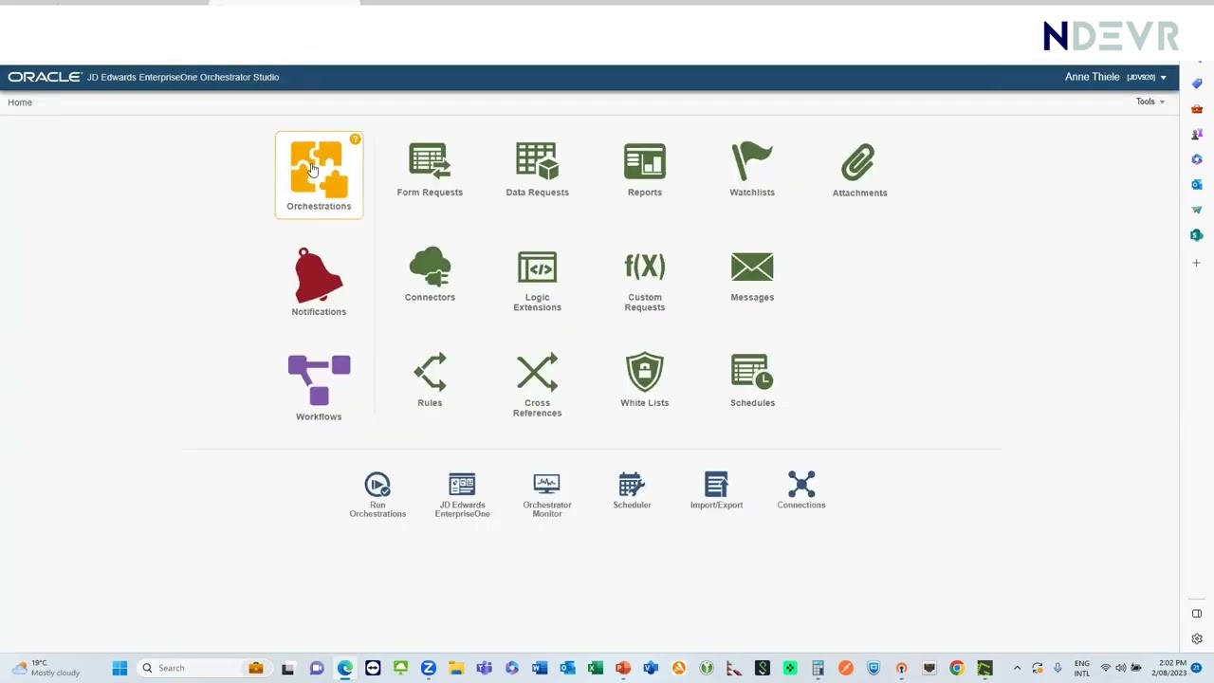
Task: Open the green S sidebar icon
Action: tap(1197, 234)
